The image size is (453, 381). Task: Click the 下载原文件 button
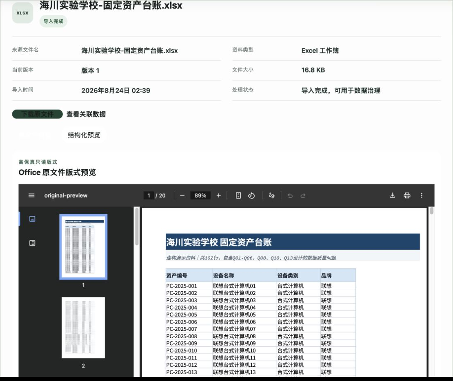pos(37,114)
